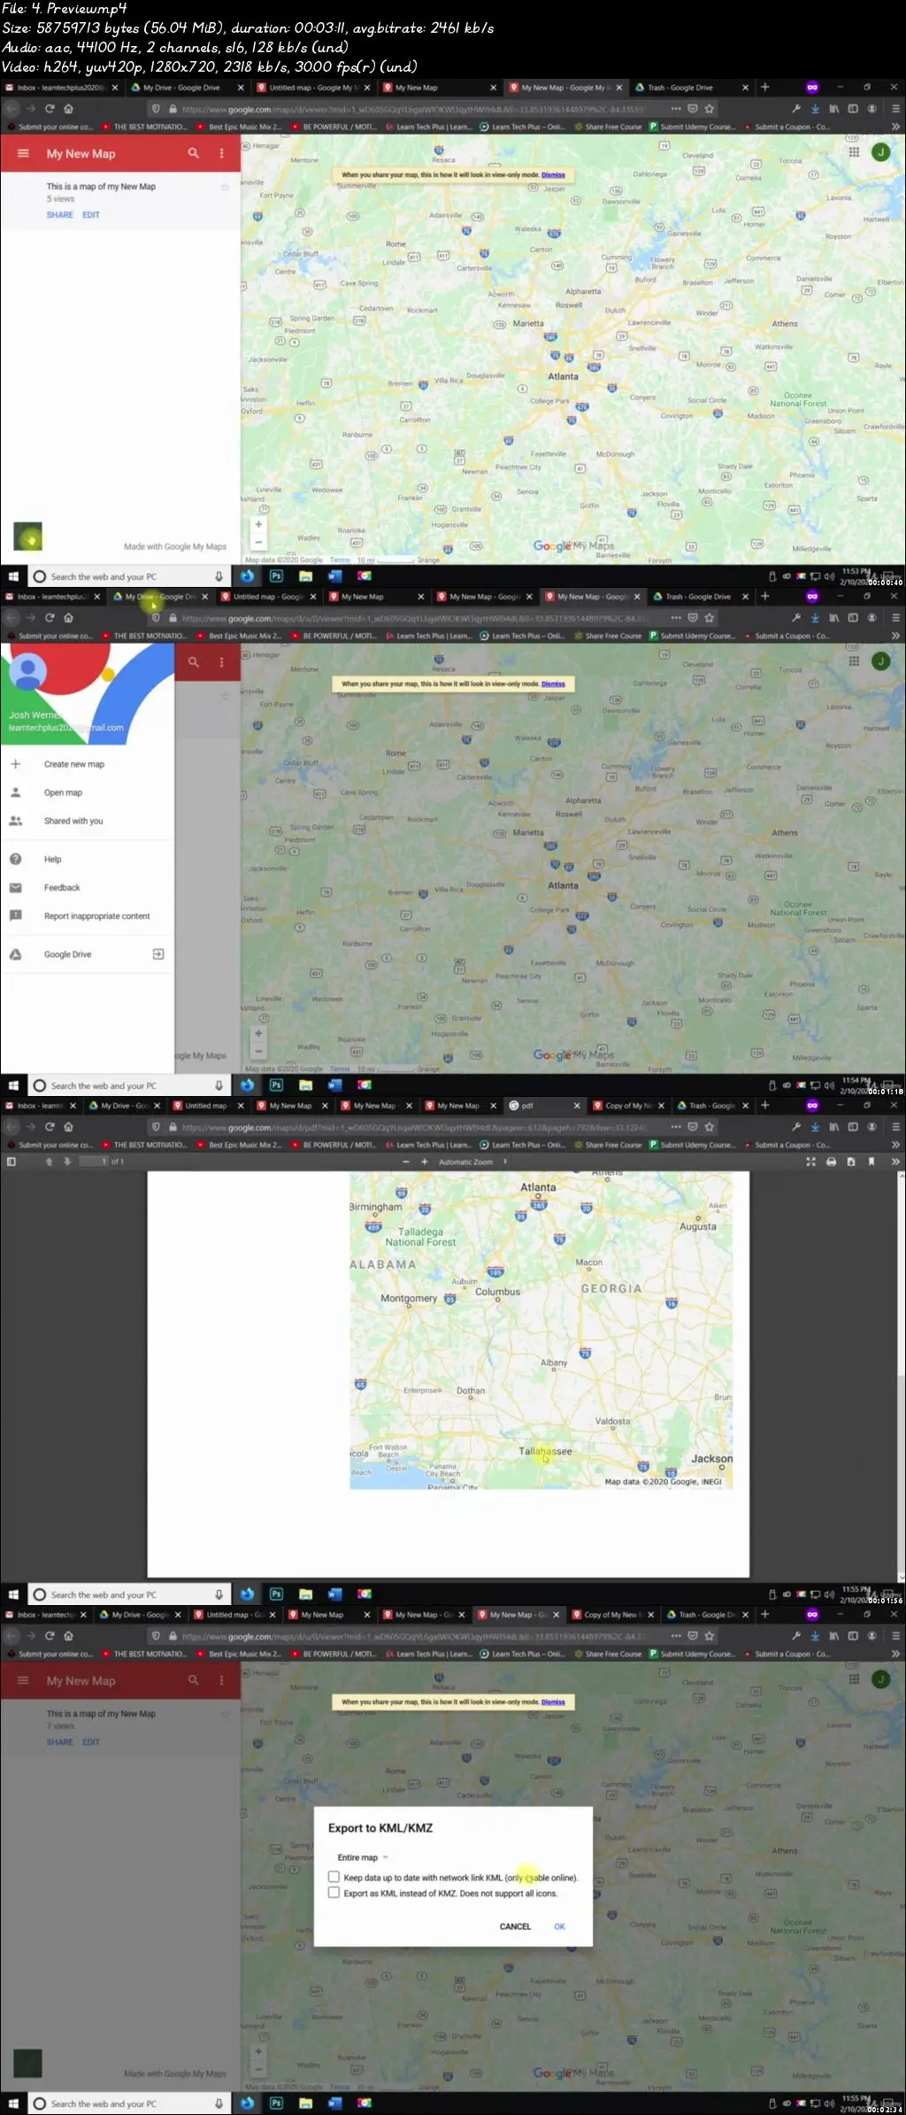Check Export as KML instead of KMZ
The width and height of the screenshot is (906, 2115).
[x=334, y=1892]
